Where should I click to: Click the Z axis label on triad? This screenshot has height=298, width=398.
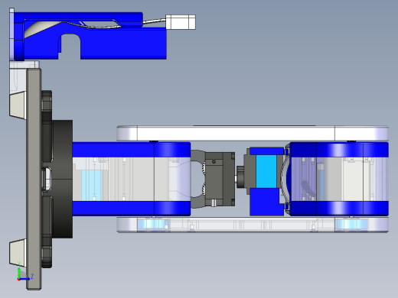coord(32,276)
